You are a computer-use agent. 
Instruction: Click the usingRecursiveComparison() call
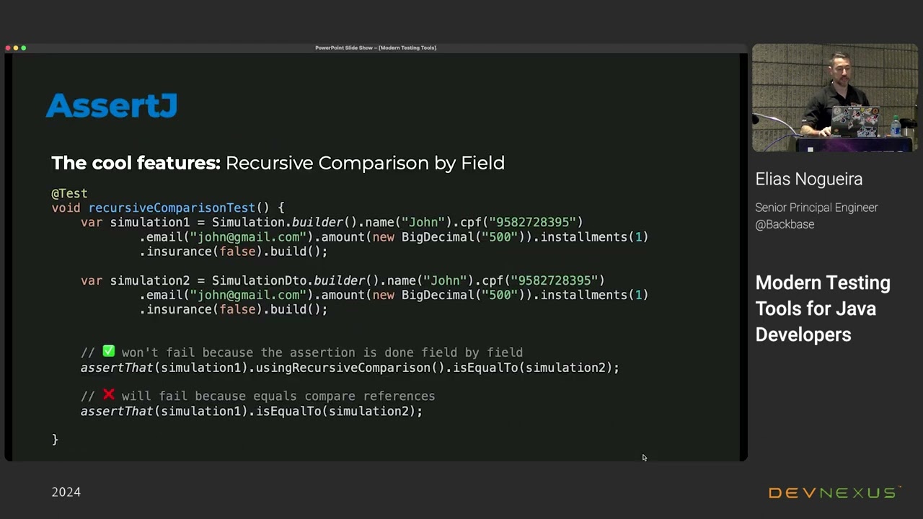click(350, 368)
